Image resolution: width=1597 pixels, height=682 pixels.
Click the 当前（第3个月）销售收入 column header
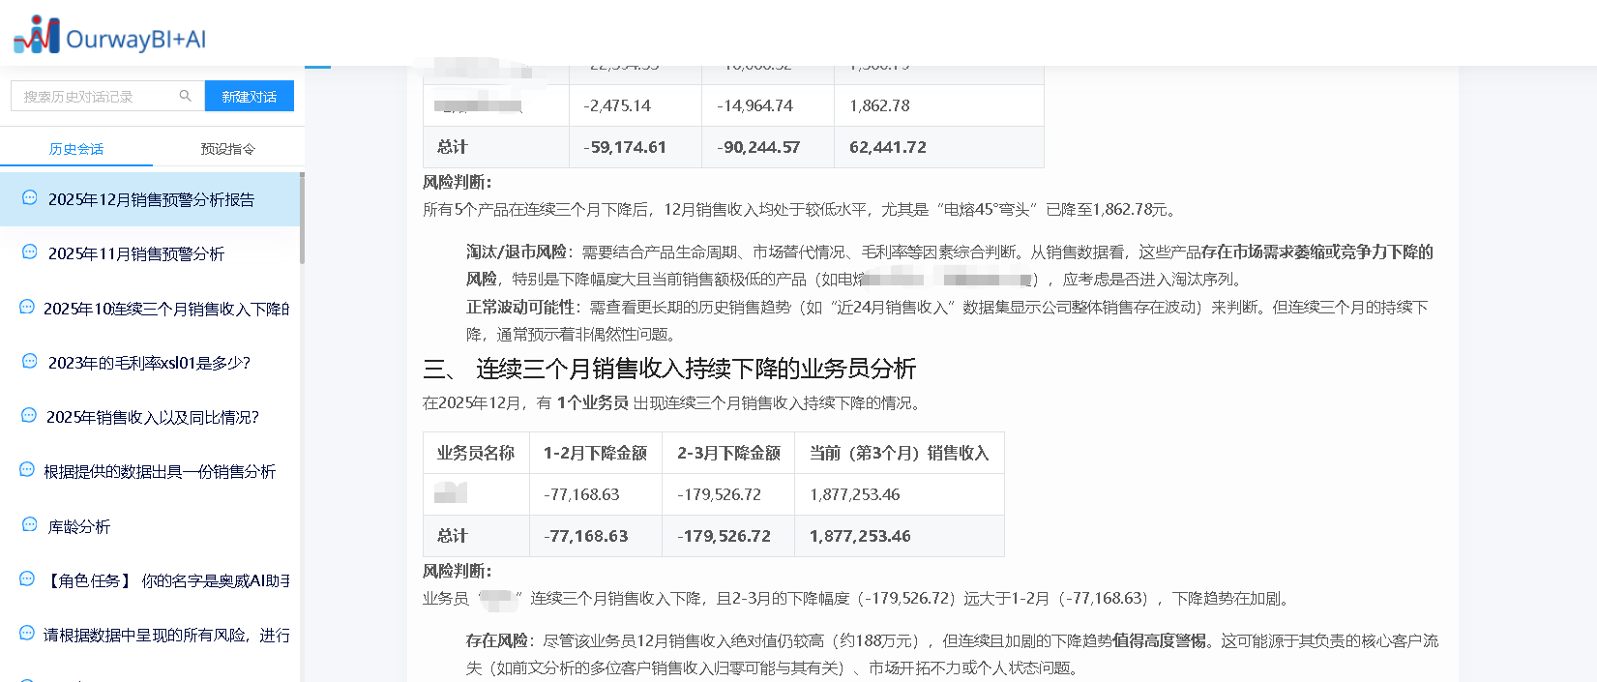coord(899,453)
